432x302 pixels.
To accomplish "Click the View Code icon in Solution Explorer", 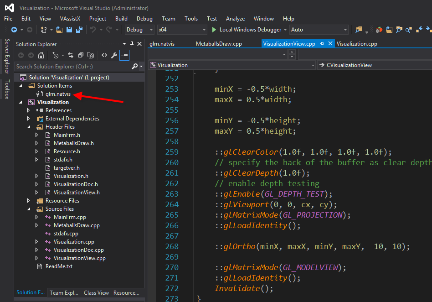I will pyautogui.click(x=104, y=55).
